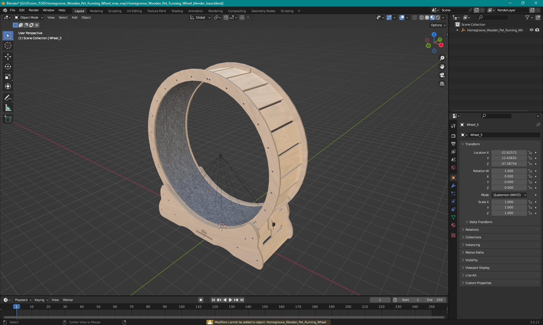Select the Cursor tool in toolbar
The image size is (543, 325).
8,45
